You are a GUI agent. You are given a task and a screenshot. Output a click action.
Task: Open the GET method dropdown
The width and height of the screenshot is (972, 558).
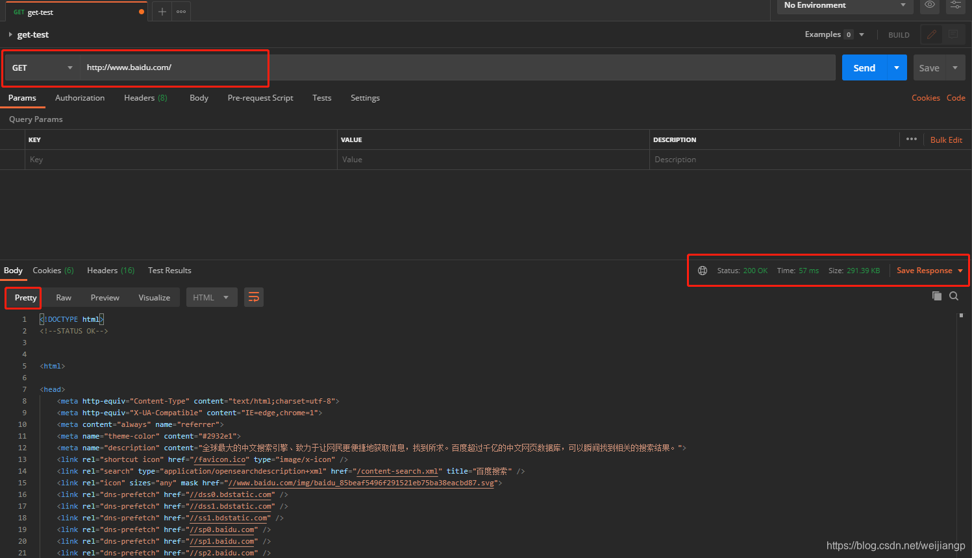click(x=42, y=67)
